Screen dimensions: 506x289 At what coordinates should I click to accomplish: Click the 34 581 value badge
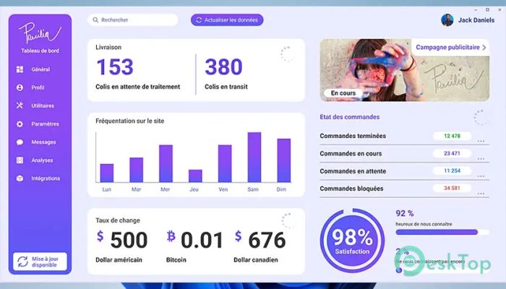[452, 189]
